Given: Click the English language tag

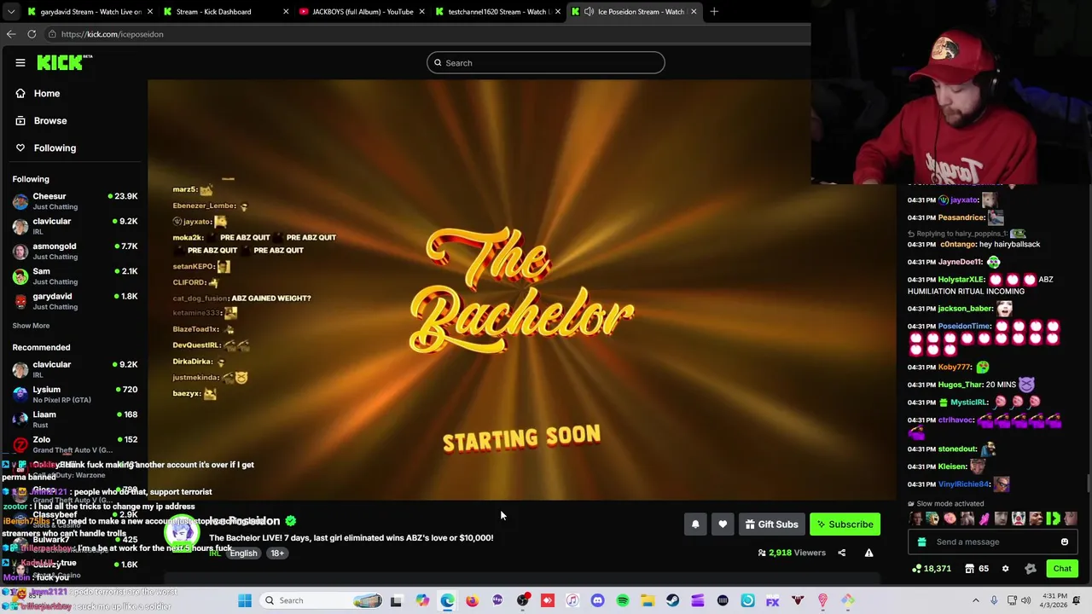Looking at the screenshot, I should click(x=243, y=553).
